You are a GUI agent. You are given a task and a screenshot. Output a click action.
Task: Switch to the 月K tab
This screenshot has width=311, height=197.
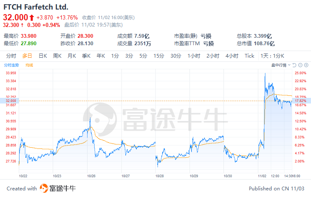point(72,56)
